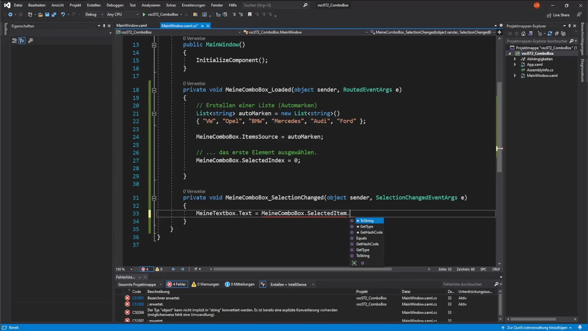
Task: Click the wrench property pages icon in Eigenschaften
Action: [30, 40]
